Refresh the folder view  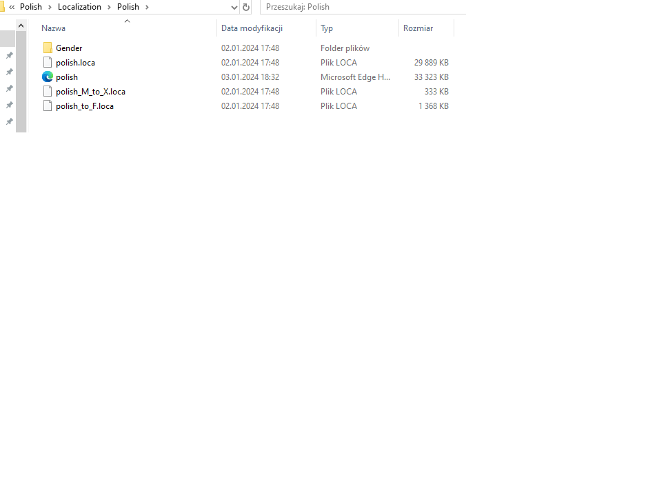(246, 7)
